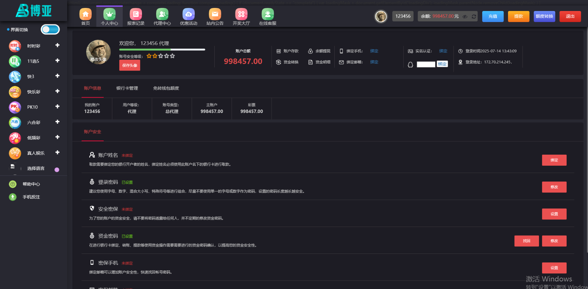Expand the 低频彩 category with its plus
Screen dimensions: 588x289
(58, 137)
